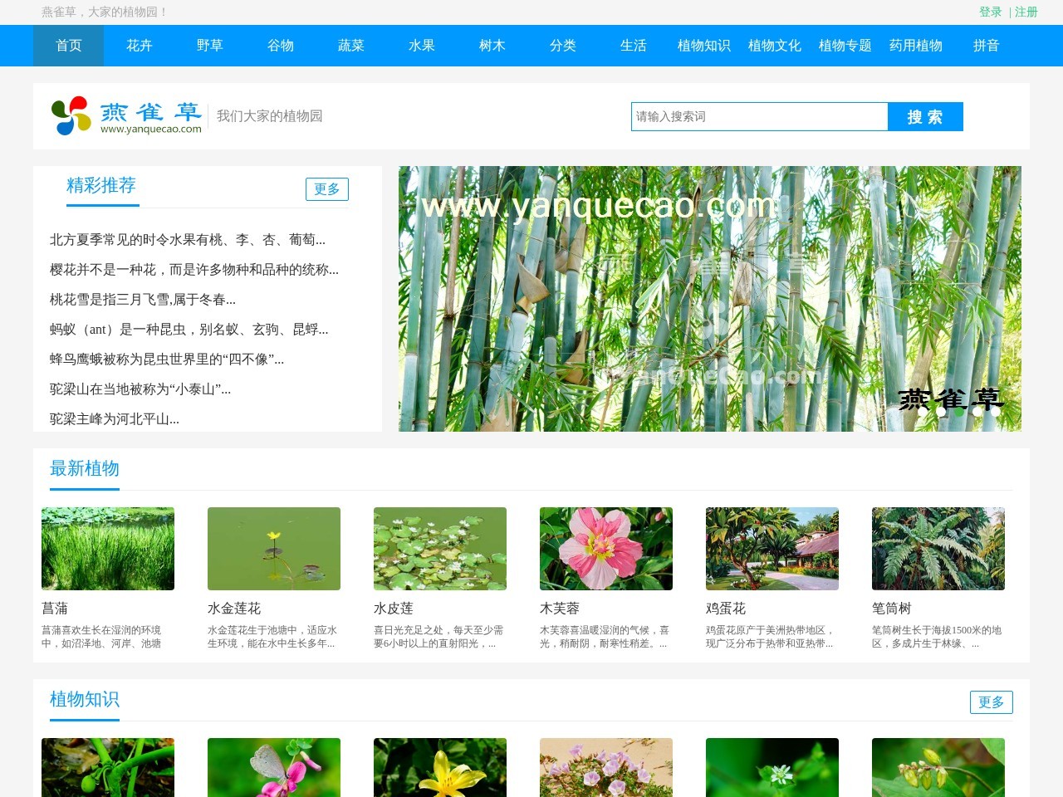
Task: Open the 菖蒲 plant thumbnail
Action: click(108, 549)
